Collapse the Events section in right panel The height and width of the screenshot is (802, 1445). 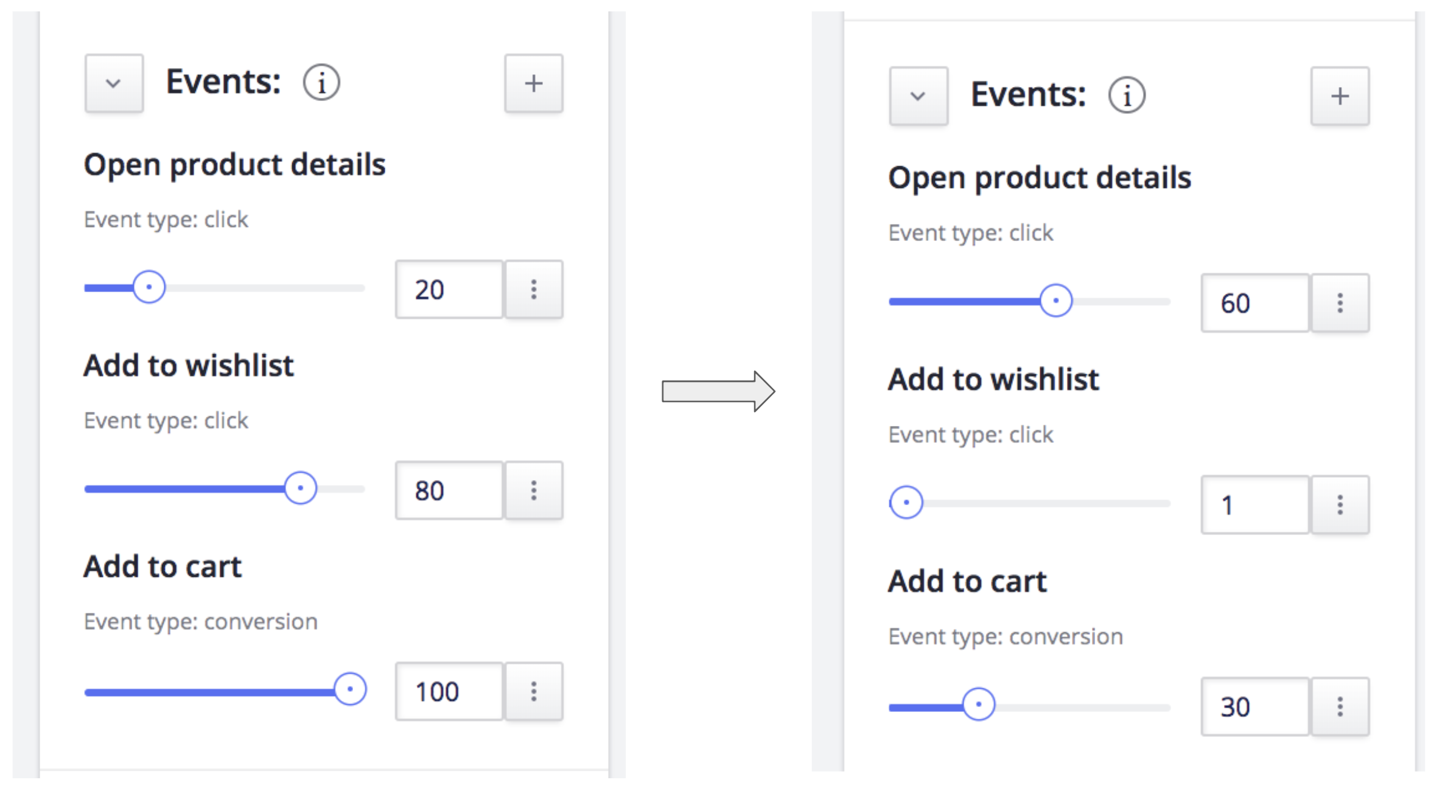click(918, 96)
